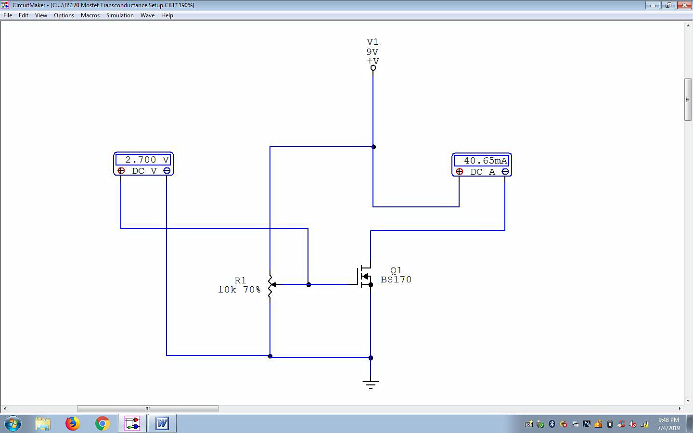Open the Edit menu
Viewport: 693px width, 433px height.
[x=24, y=15]
